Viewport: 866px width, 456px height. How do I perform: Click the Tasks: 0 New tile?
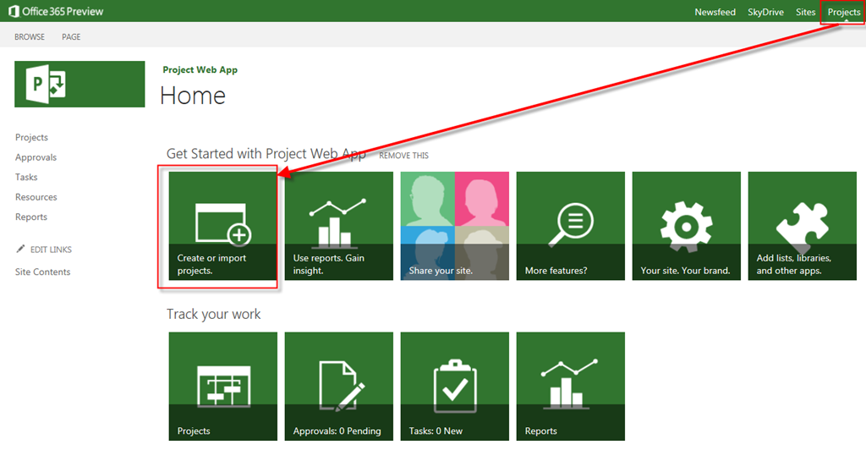click(x=454, y=386)
